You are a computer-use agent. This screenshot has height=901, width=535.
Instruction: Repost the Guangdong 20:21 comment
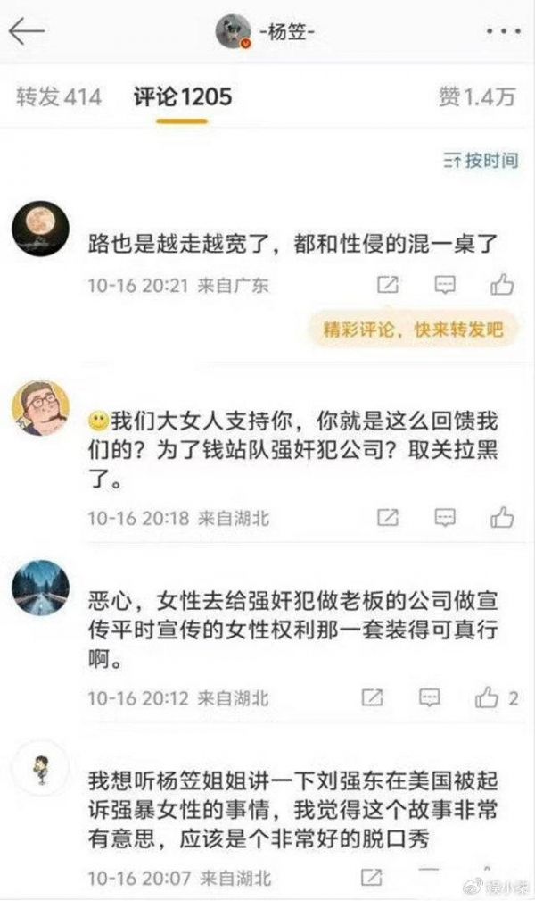tap(388, 285)
